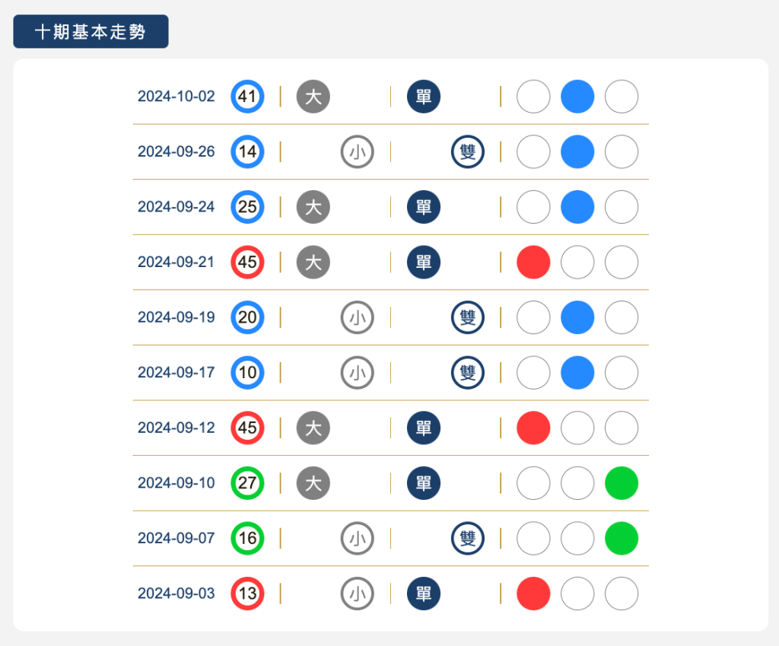Click the 單 icon in 2024-09-24 row

424,207
